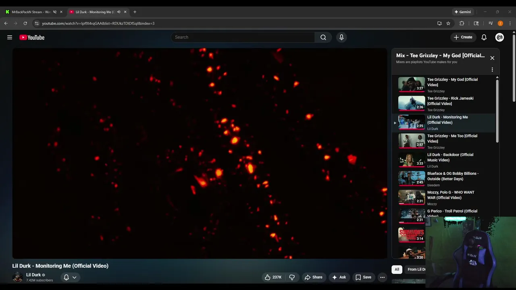The width and height of the screenshot is (516, 290).
Task: Open Chrome three-dot menu
Action: (x=510, y=23)
